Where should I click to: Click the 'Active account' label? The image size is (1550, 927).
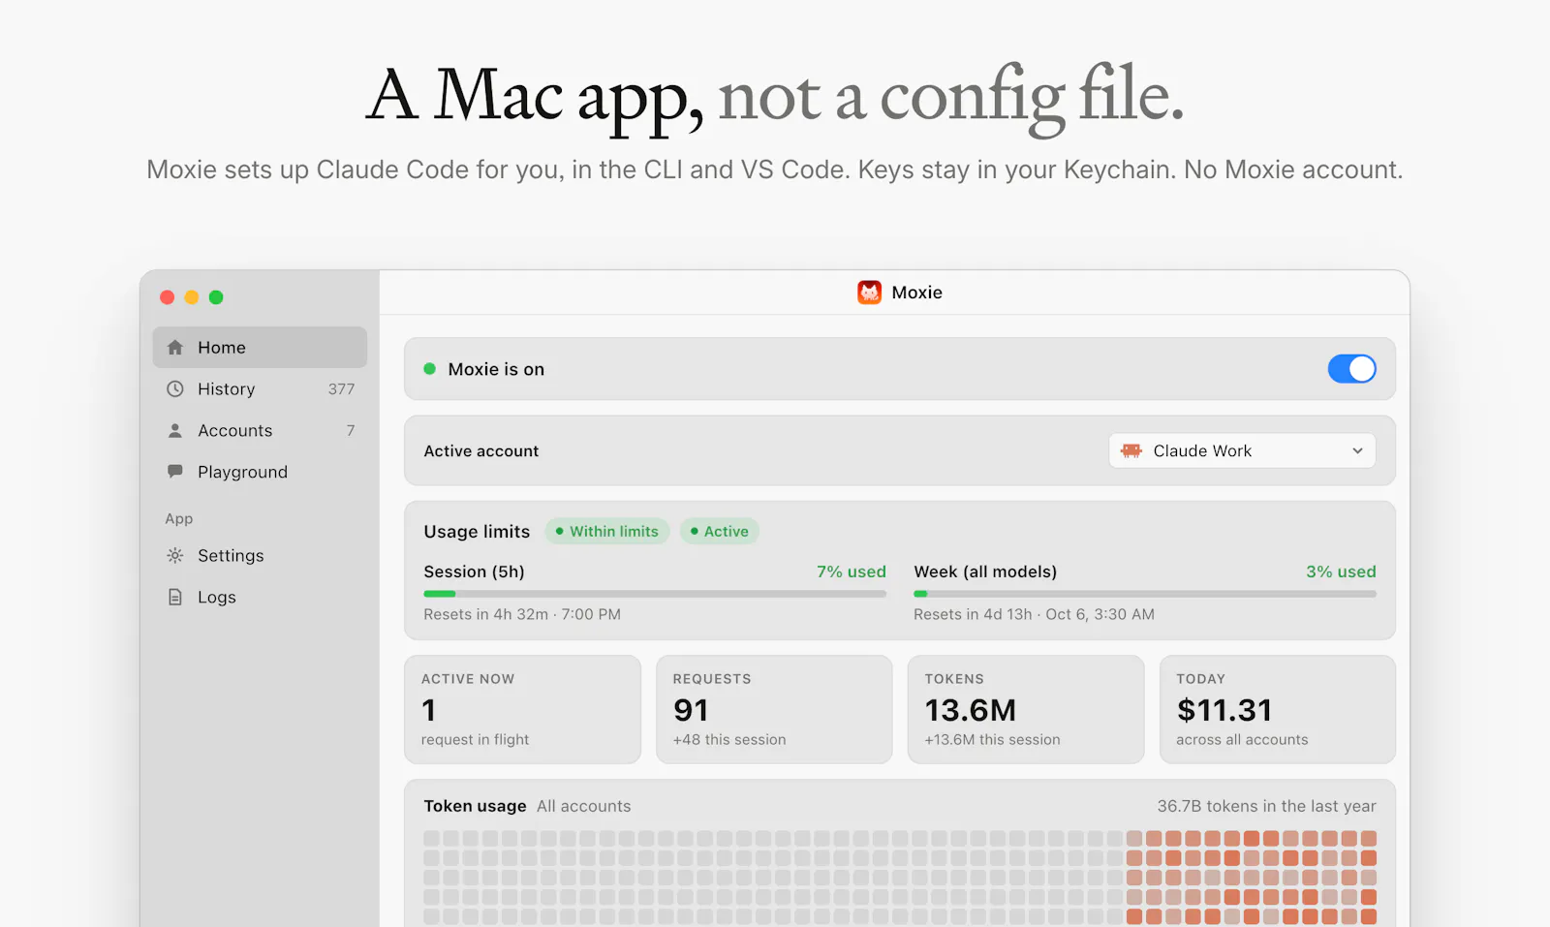480,450
